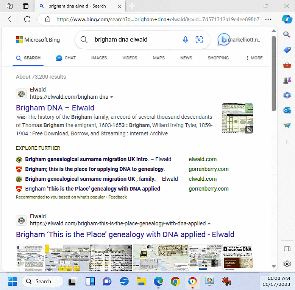
Task: Click the scrollbar up arrow
Action: pyautogui.click(x=274, y=31)
